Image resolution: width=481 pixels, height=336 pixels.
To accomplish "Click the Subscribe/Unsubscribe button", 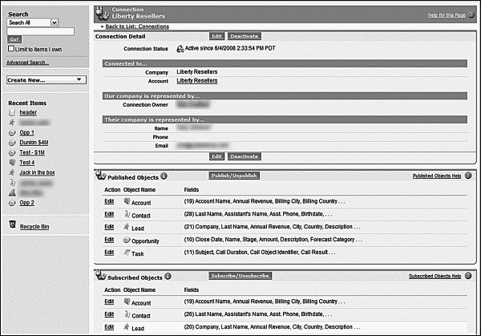I will point(238,276).
